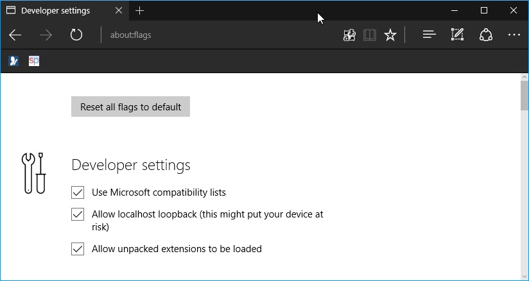This screenshot has width=529, height=281.
Task: Click Reset all flags to default
Action: pos(130,106)
